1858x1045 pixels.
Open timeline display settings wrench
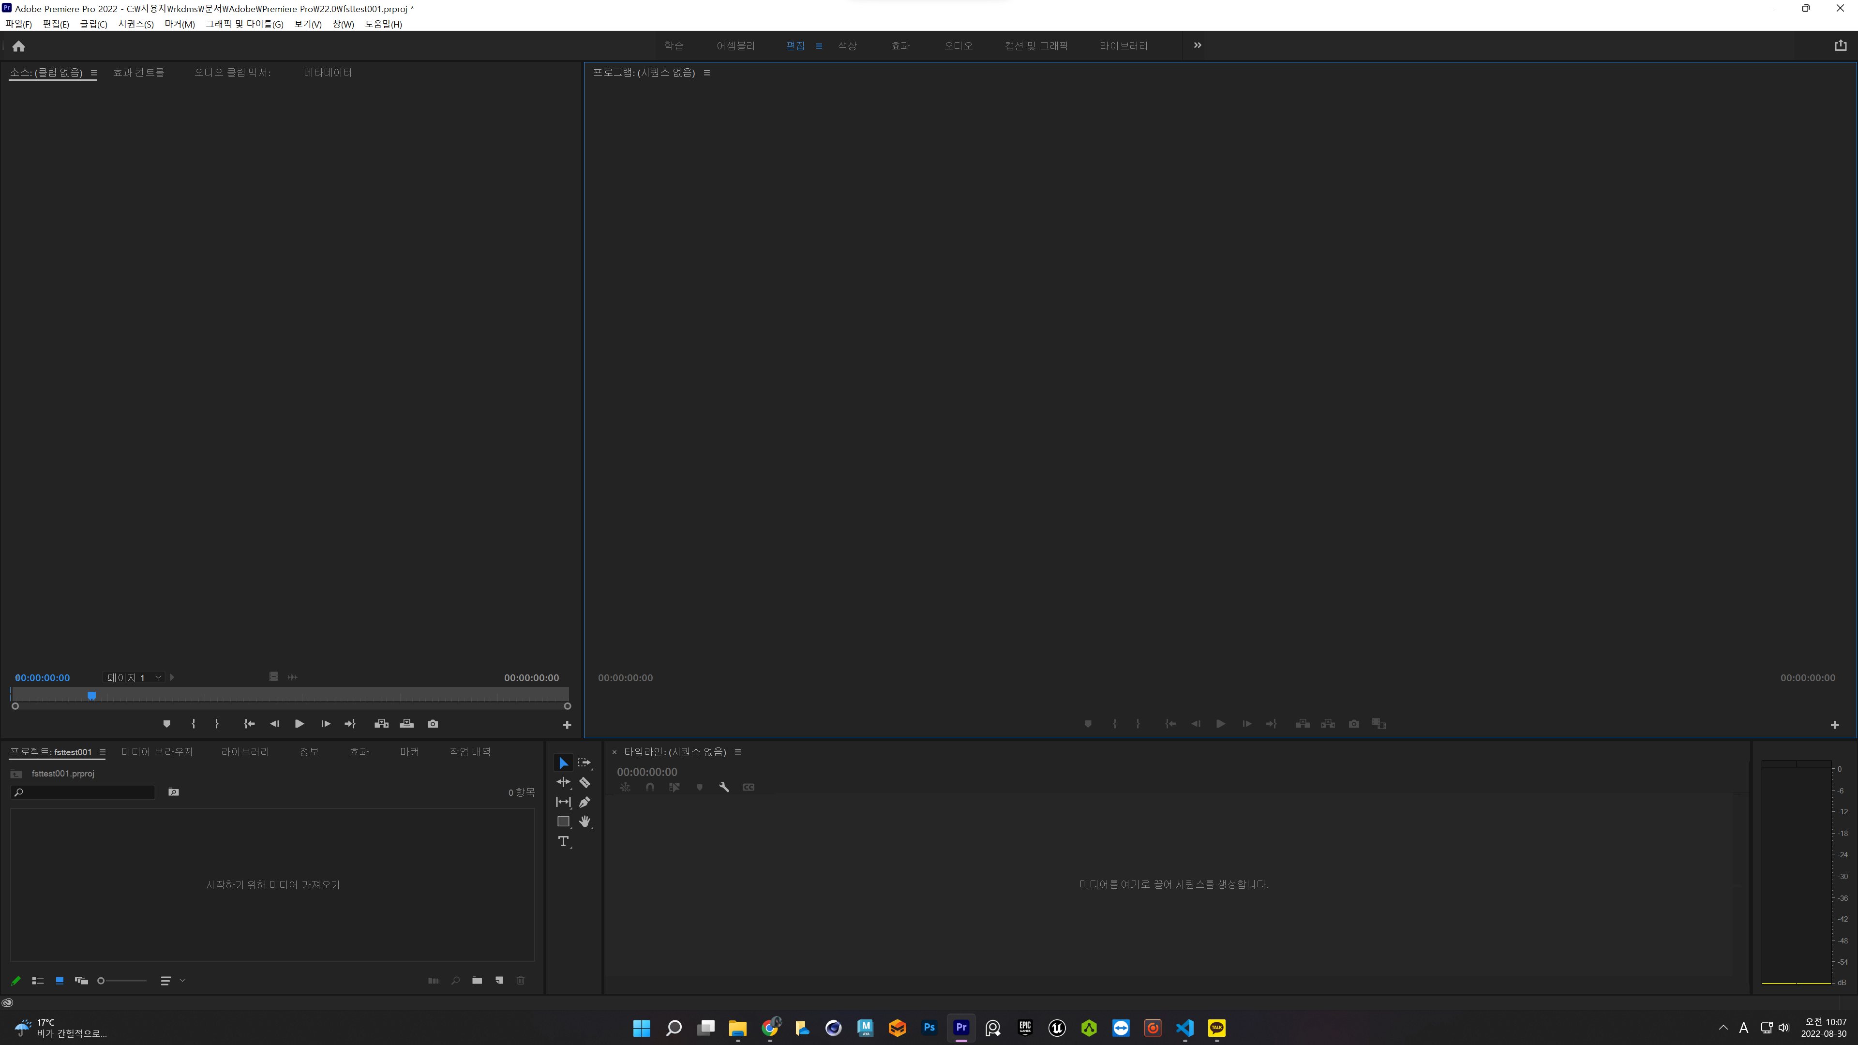[724, 788]
